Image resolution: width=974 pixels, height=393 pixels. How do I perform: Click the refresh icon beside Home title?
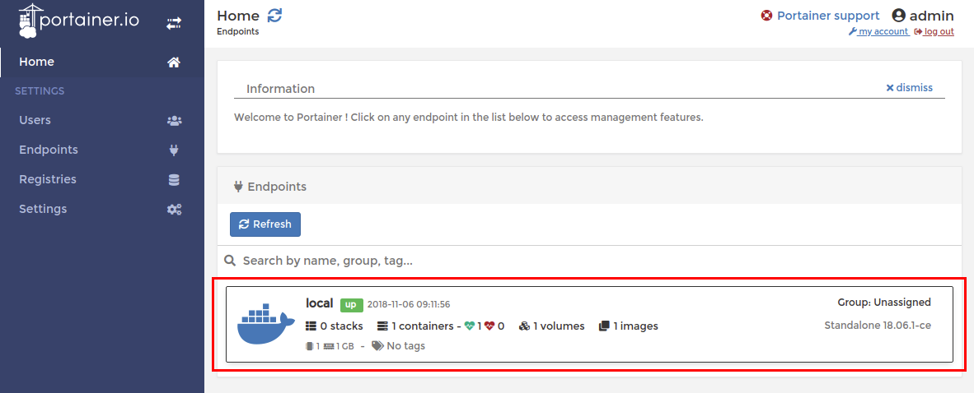(274, 16)
